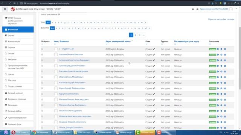Select checkbox for 2022-atp-04@mail.ru row
This screenshot has width=241, height=135.
pyautogui.click(x=42, y=71)
